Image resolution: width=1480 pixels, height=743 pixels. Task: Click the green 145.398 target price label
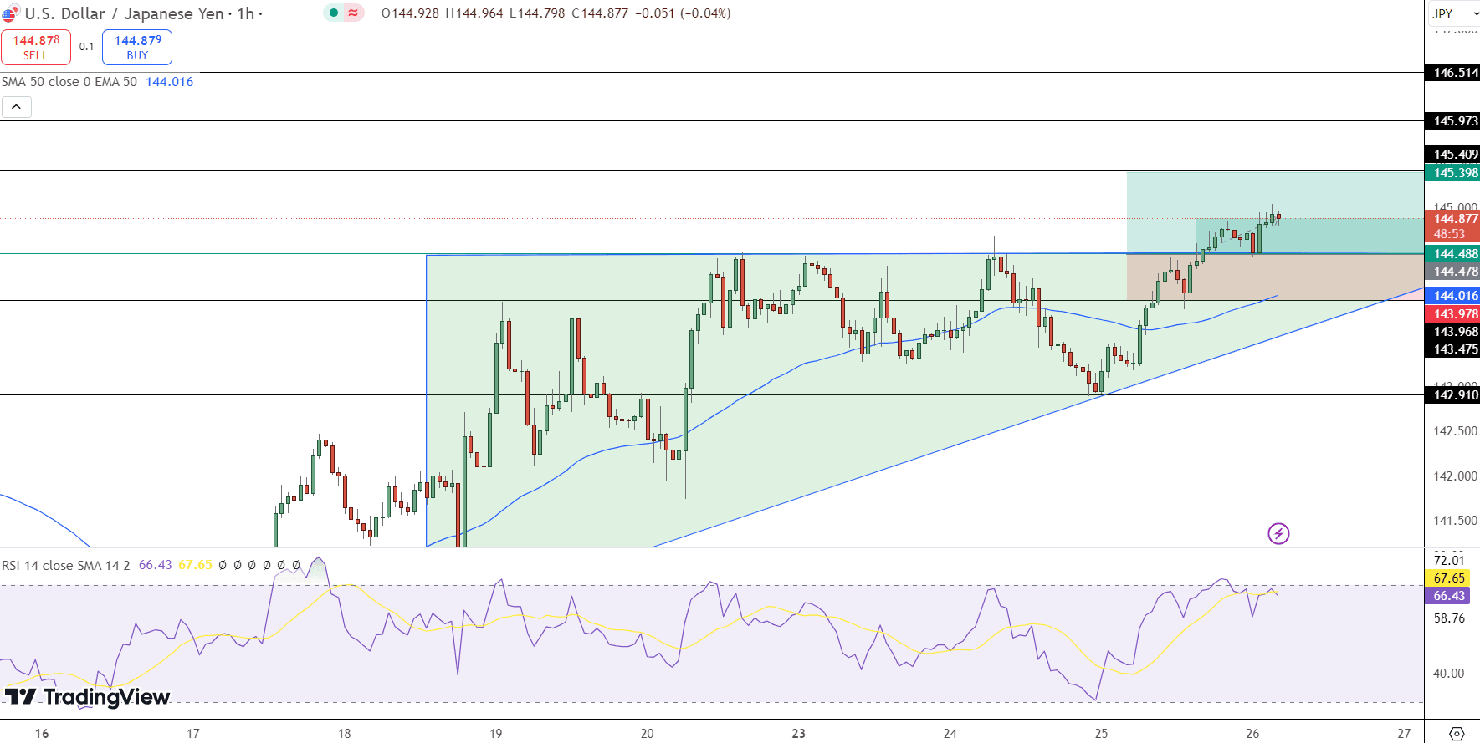(x=1452, y=173)
